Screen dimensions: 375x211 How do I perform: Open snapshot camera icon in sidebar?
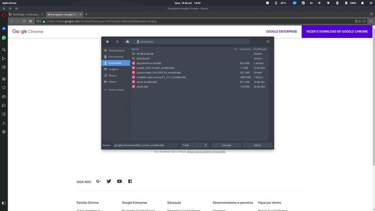coord(4,67)
